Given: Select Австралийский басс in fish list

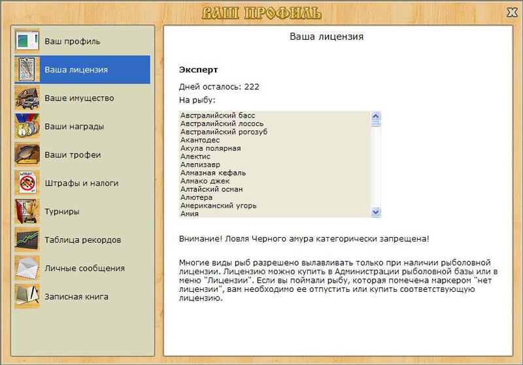Looking at the screenshot, I should tap(275, 116).
